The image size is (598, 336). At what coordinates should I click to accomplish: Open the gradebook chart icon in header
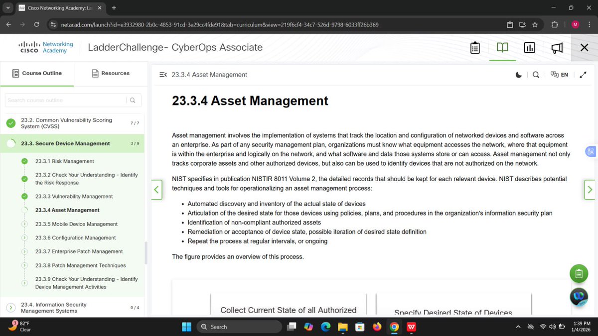tap(529, 48)
